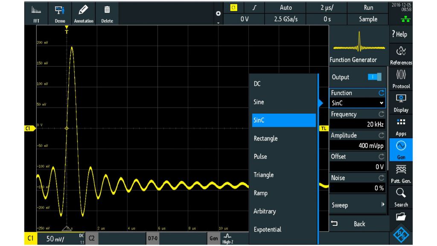The image size is (437, 246).
Task: Expand the Sweep submenu
Action: (358, 205)
